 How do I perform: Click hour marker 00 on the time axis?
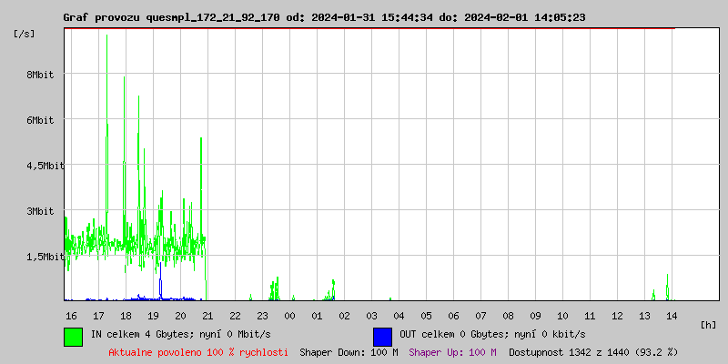point(289,315)
